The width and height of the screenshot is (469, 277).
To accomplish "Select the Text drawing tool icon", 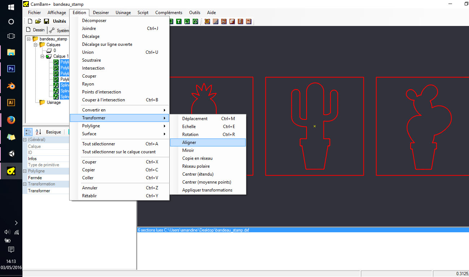I will tap(178, 21).
